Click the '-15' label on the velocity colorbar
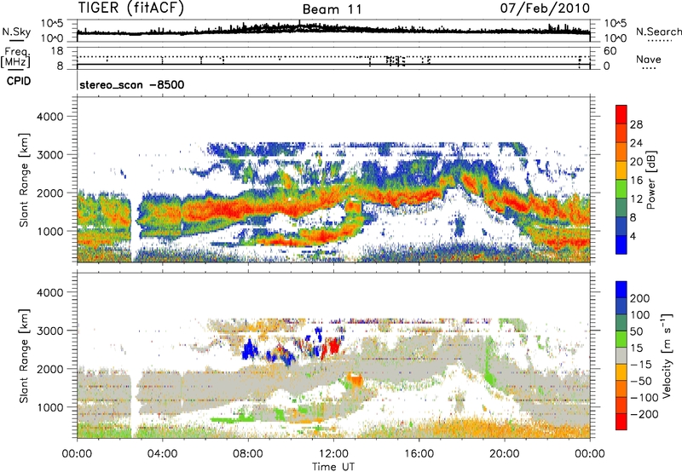 (x=641, y=365)
